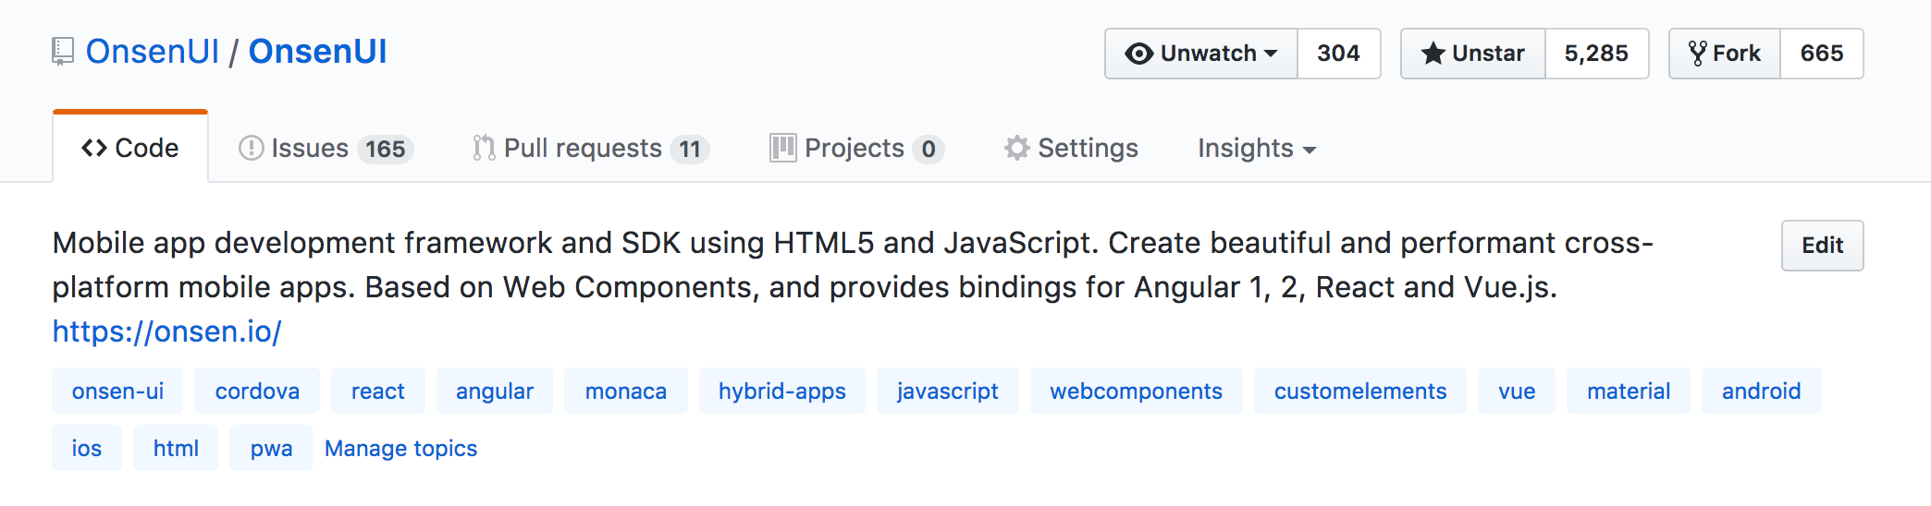Viewport: 1931px width, 506px height.
Task: Open the Projects tab label
Action: click(855, 148)
